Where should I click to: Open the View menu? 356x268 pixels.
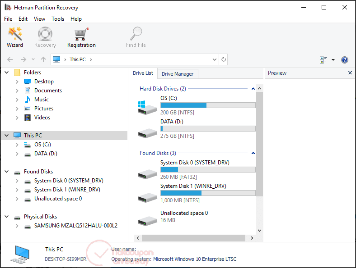(39, 19)
